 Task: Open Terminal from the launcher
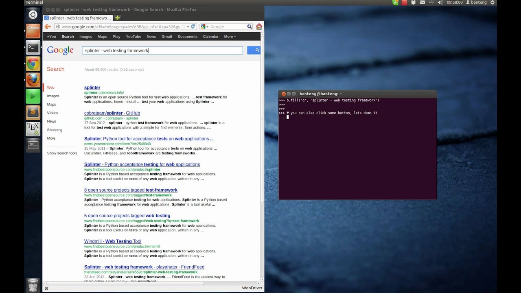click(33, 48)
